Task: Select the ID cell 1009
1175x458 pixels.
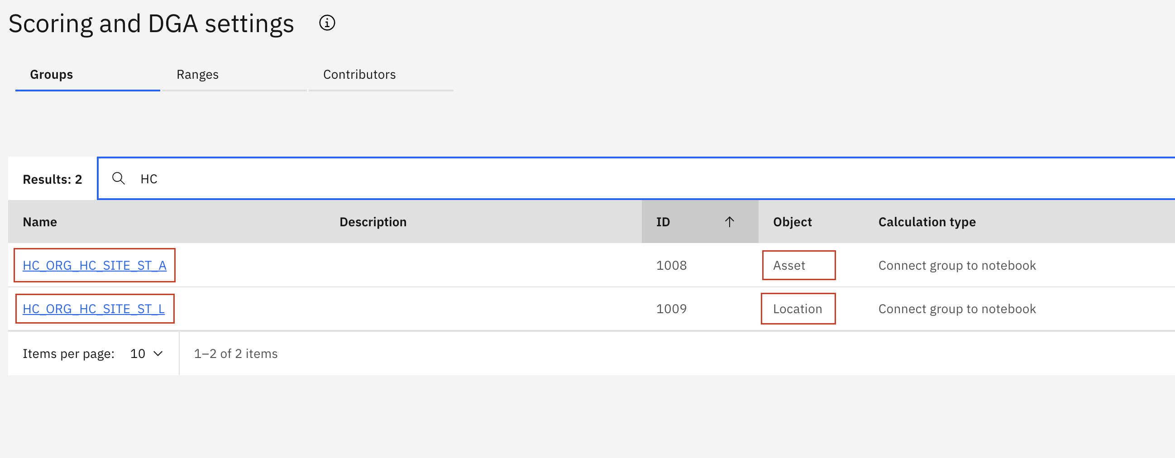Action: 671,309
